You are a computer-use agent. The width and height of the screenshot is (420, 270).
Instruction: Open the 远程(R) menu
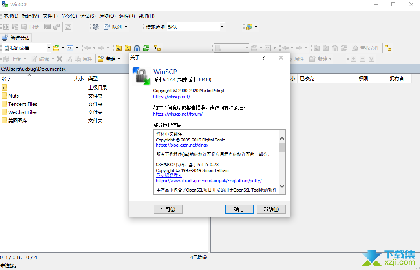[127, 16]
